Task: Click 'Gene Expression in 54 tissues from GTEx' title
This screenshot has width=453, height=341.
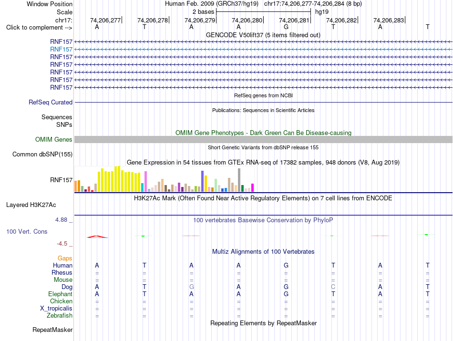Action: tap(263, 163)
